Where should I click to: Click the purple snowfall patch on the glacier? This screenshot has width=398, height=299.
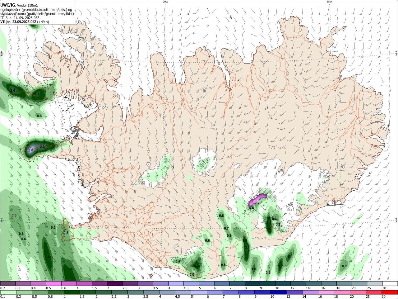(x=257, y=200)
